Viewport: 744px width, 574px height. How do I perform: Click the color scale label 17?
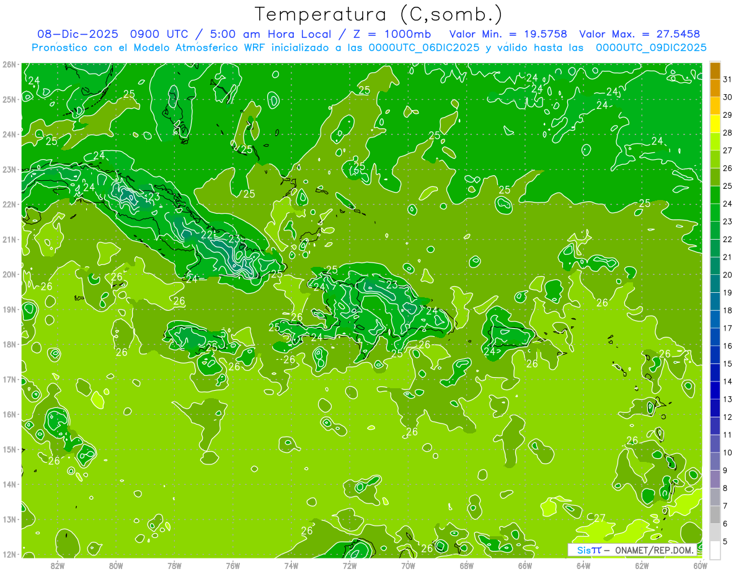(728, 328)
